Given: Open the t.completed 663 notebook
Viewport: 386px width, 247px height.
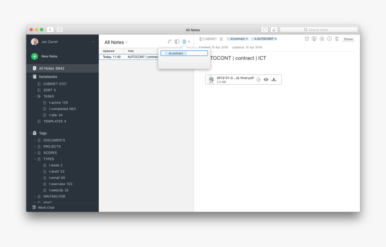Looking at the screenshot, I should coord(62,109).
